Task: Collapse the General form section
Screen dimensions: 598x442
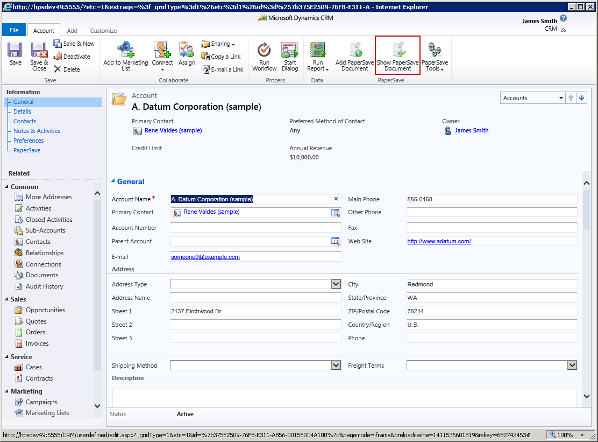Action: [x=113, y=181]
